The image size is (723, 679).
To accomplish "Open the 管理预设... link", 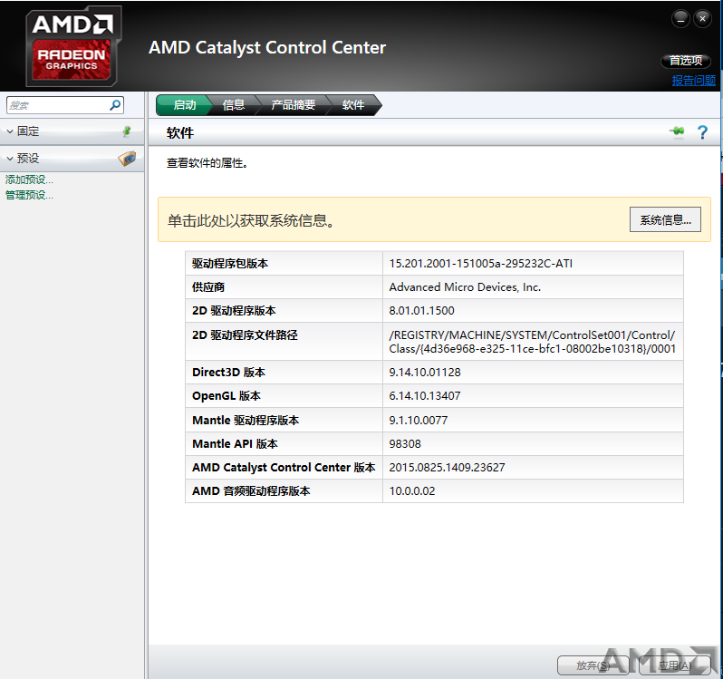I will 29,195.
